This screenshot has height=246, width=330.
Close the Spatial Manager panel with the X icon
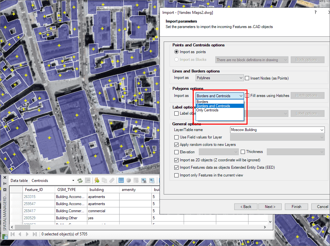coord(5,177)
